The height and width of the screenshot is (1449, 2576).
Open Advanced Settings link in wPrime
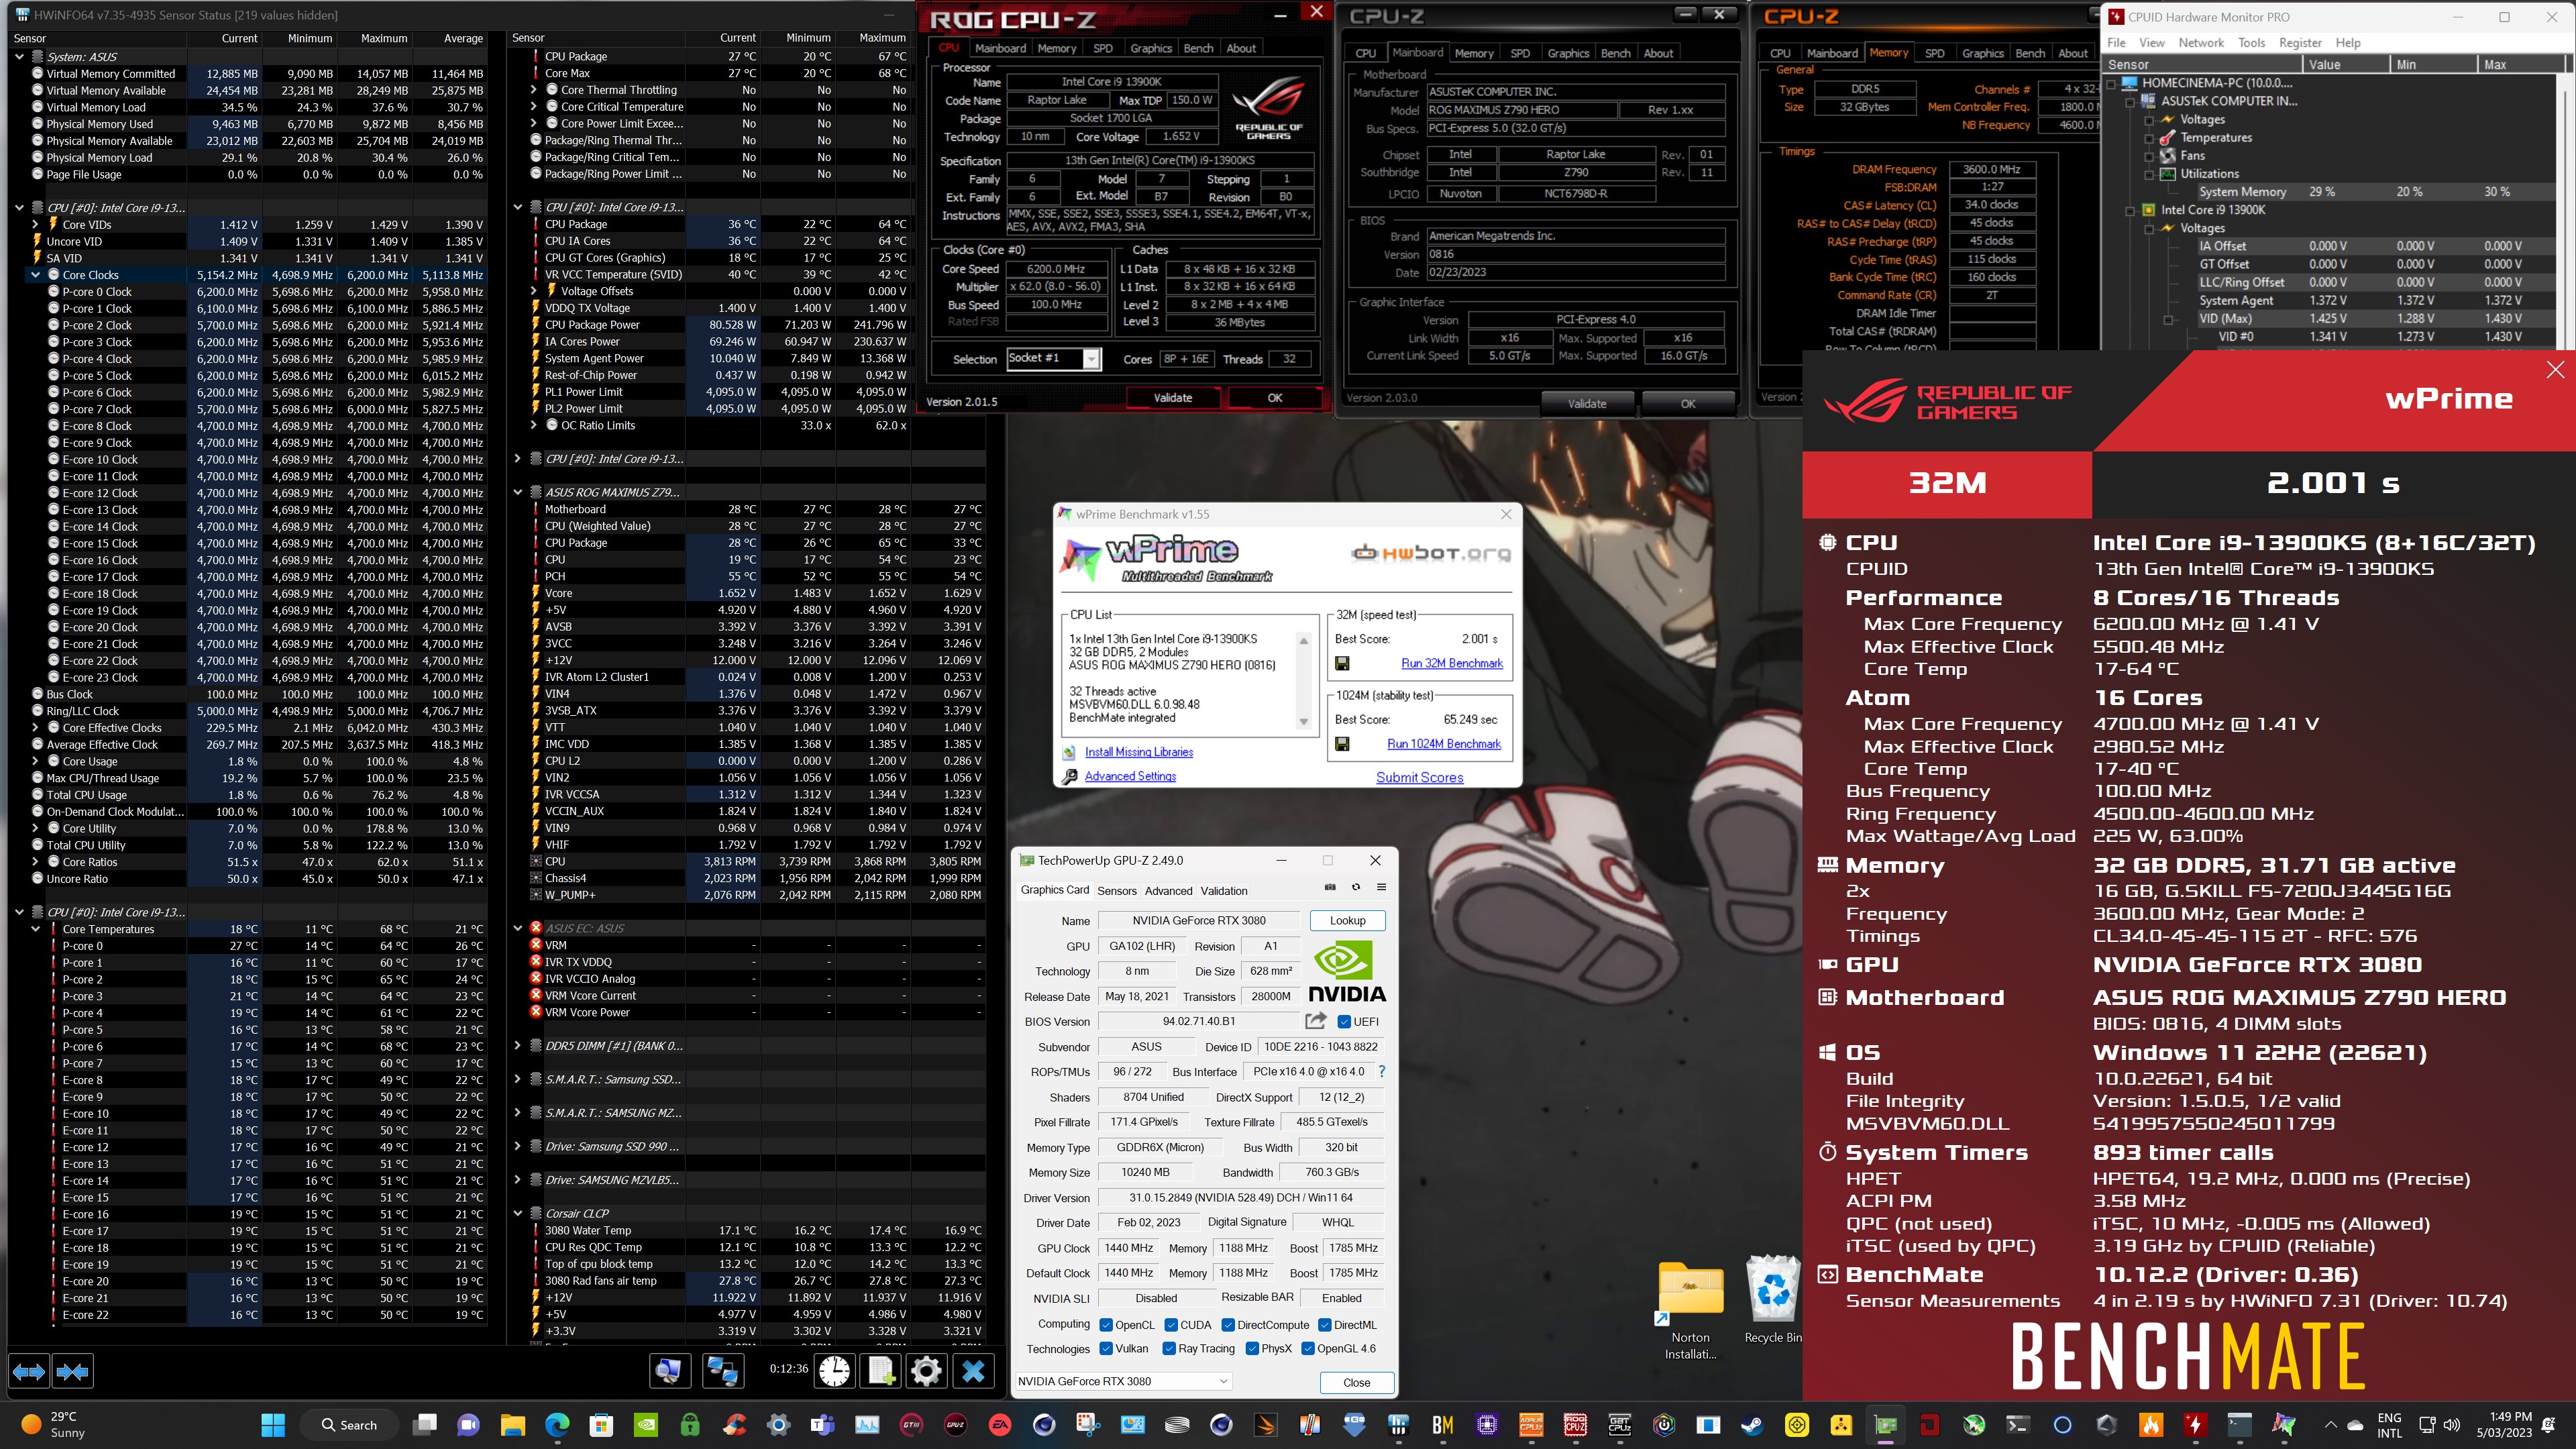point(1130,776)
